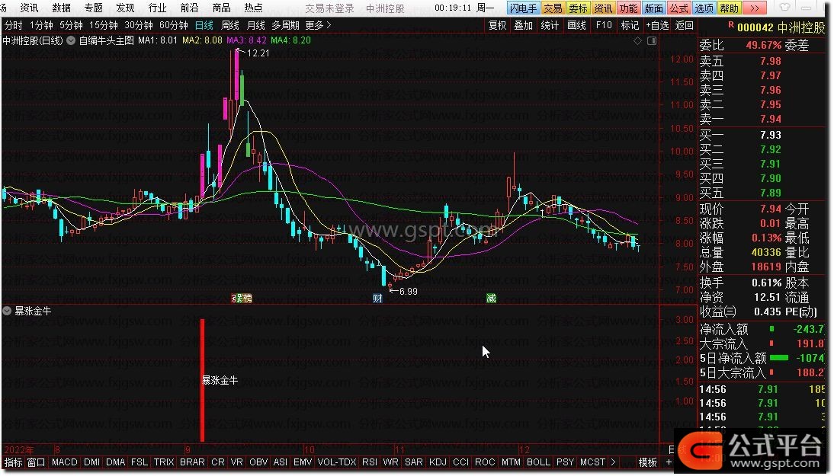Image resolution: width=834 pixels, height=476 pixels.
Task: Select the VOL-TDX indicator tab
Action: pos(337,462)
